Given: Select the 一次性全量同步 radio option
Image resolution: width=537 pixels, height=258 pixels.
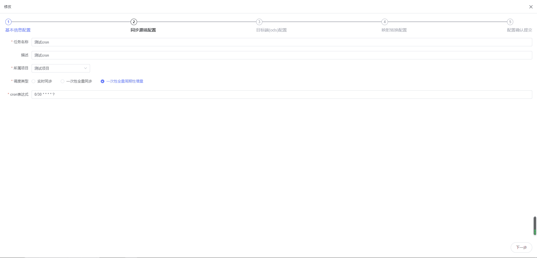Looking at the screenshot, I should (x=63, y=81).
